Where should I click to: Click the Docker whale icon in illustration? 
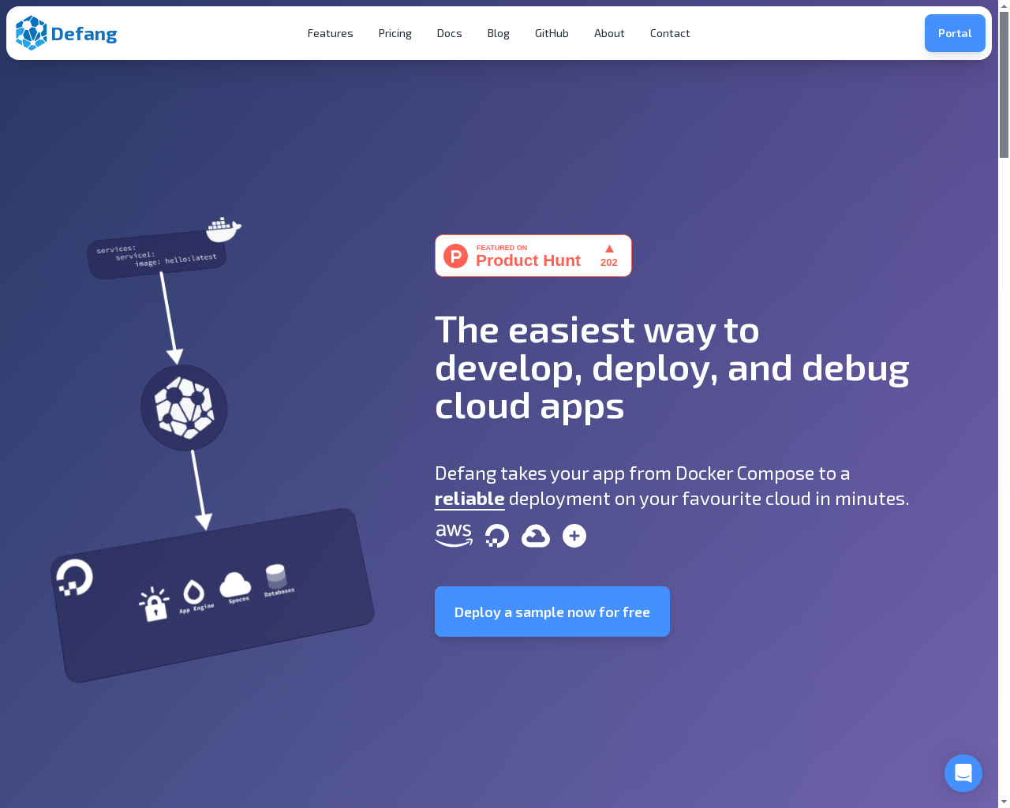(x=223, y=229)
